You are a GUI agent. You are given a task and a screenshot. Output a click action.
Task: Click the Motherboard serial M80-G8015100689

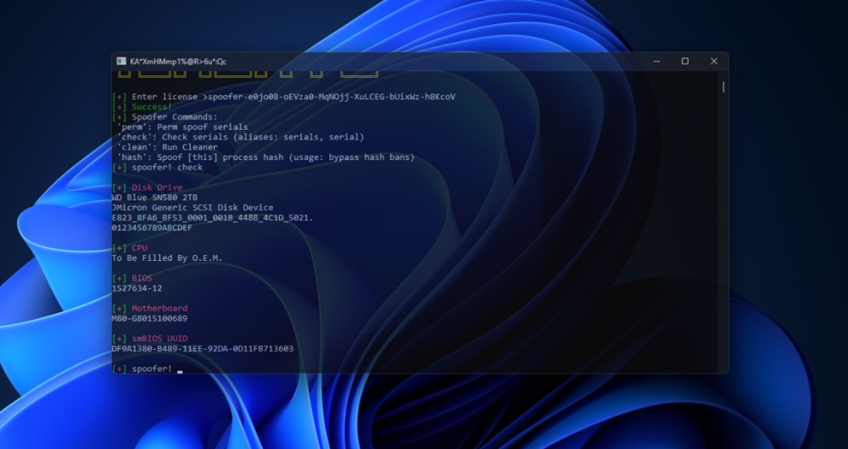(x=149, y=319)
